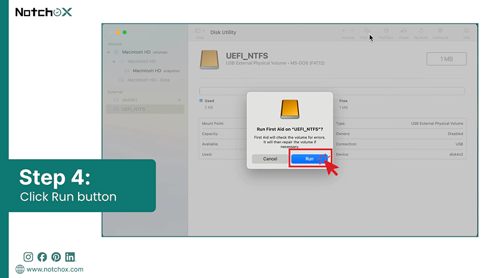Collapse the Macintosh HD volumes group
The image size is (494, 278).
[109, 52]
